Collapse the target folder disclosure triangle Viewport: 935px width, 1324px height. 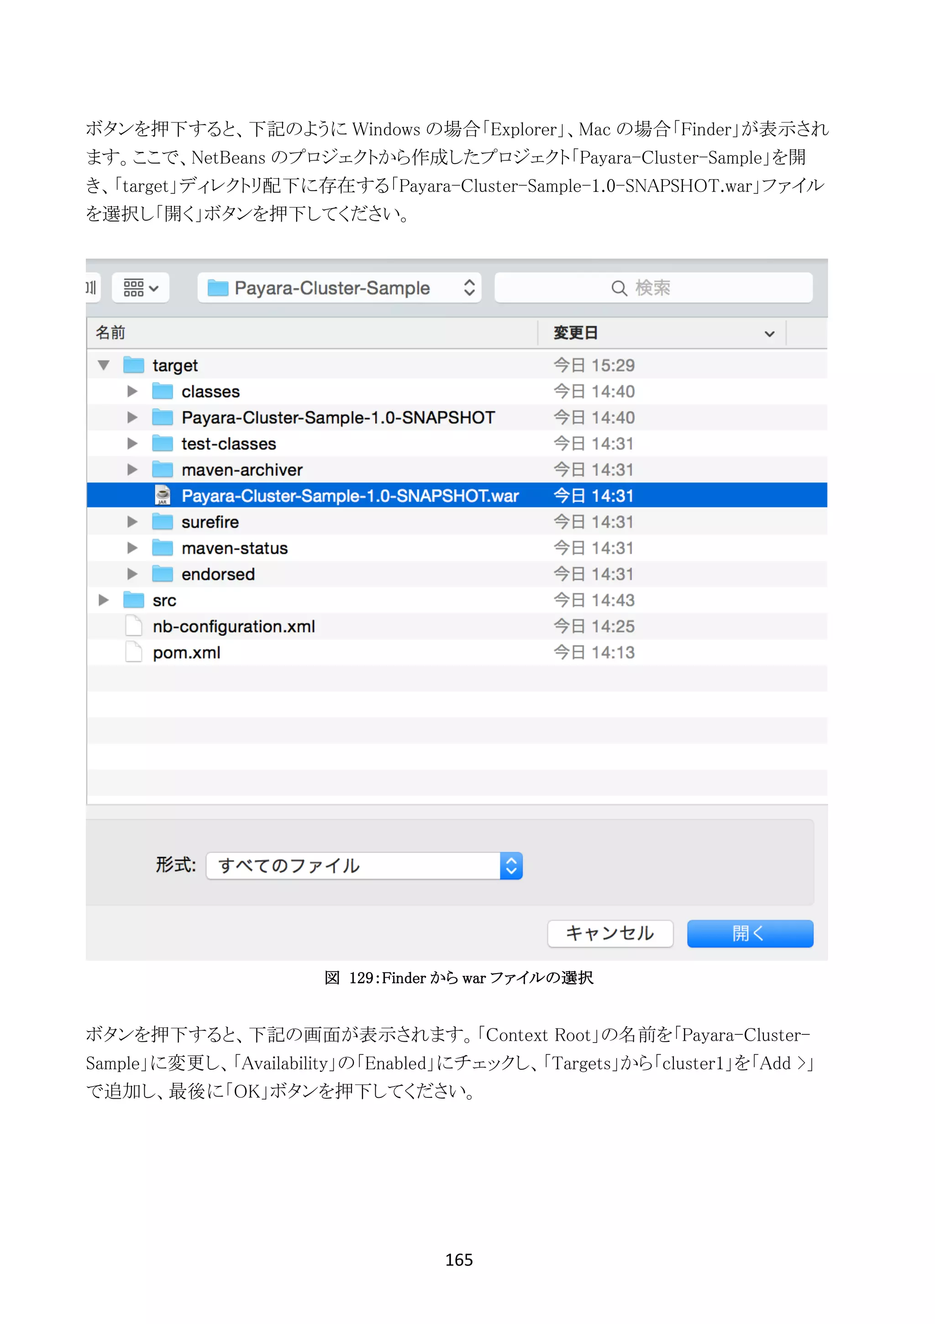(x=104, y=365)
